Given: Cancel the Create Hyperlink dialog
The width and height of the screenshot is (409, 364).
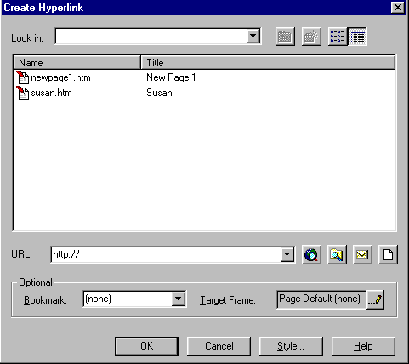Looking at the screenshot, I should click(x=219, y=346).
